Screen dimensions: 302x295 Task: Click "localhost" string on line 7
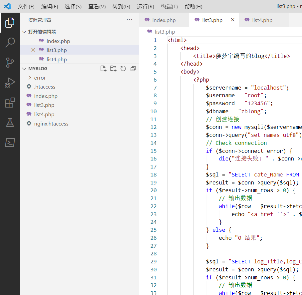tap(268, 88)
